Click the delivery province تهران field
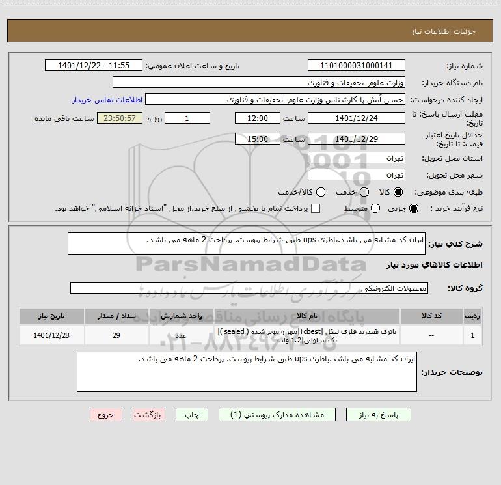Image resolution: width=501 pixels, height=485 pixels. click(357, 158)
